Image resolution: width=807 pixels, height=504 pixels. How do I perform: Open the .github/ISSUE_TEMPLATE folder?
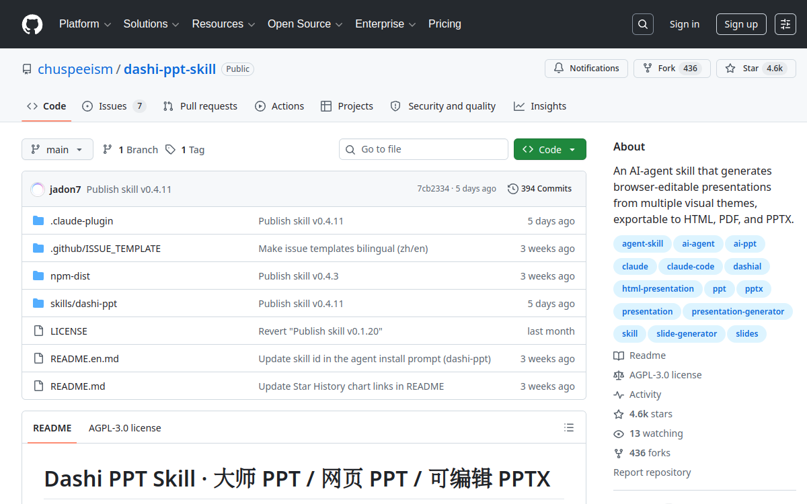(106, 249)
